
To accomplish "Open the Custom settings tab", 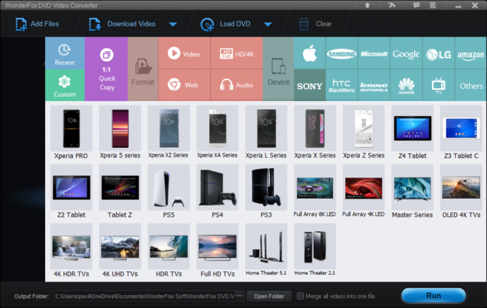I will 65,85.
